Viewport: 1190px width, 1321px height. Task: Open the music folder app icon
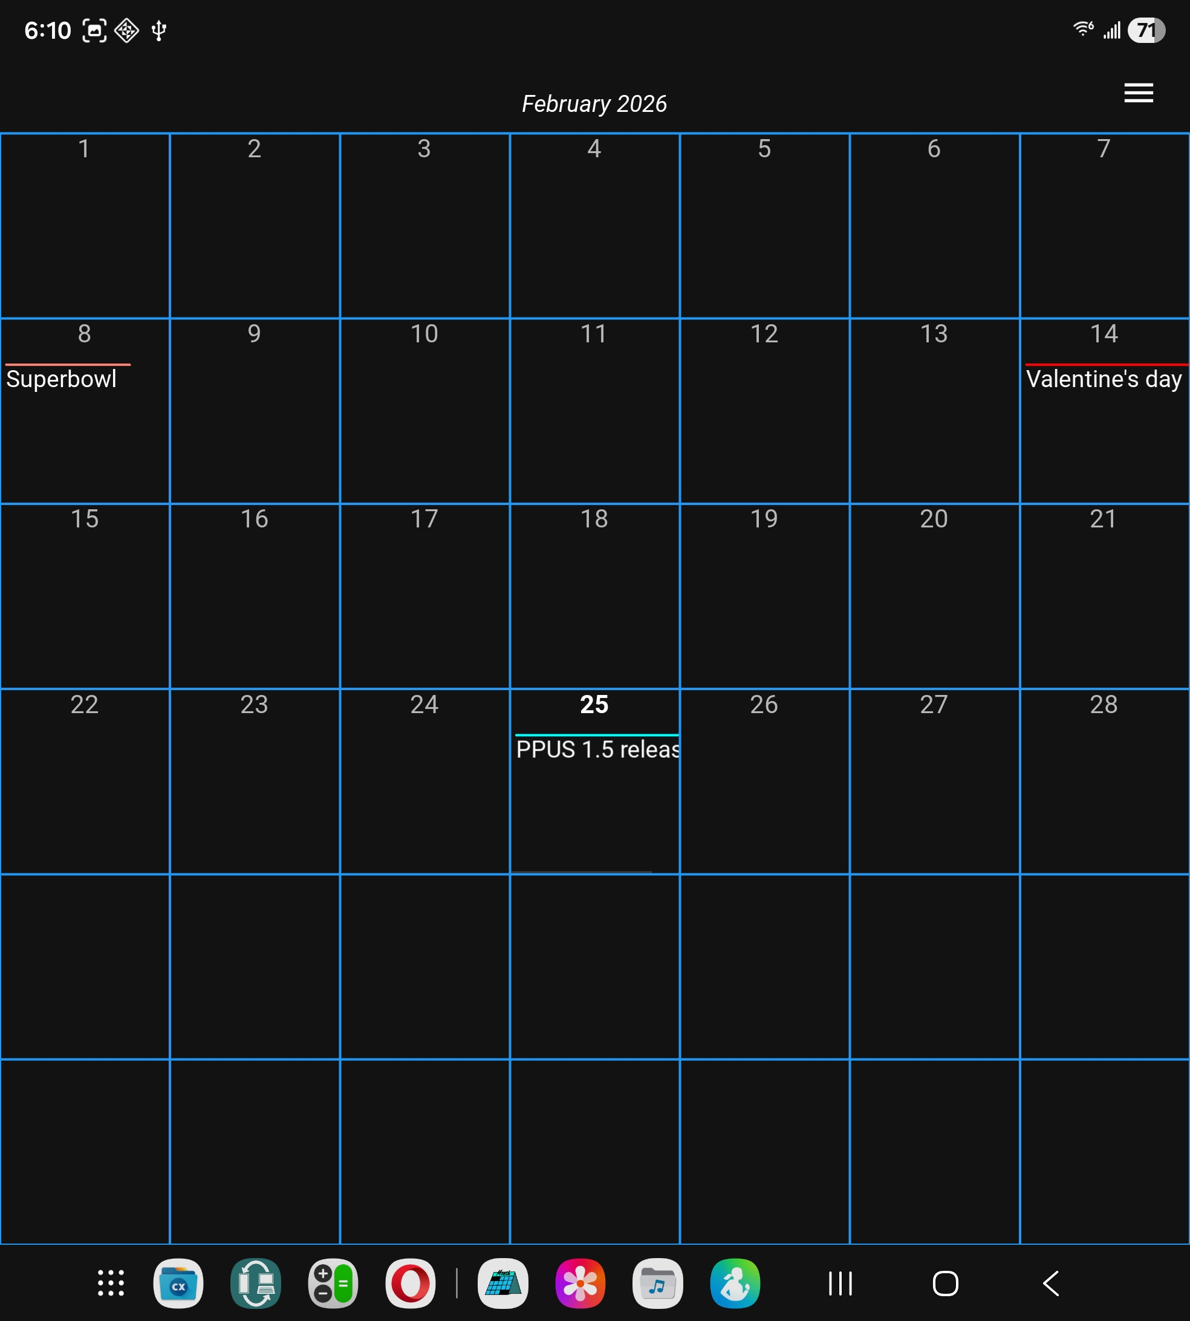tap(657, 1283)
